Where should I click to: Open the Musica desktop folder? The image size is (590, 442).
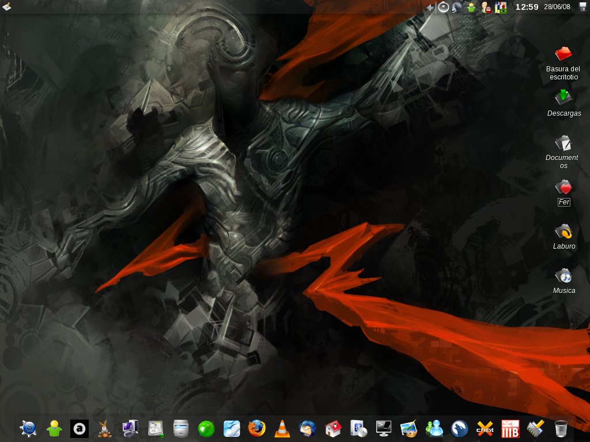click(563, 281)
